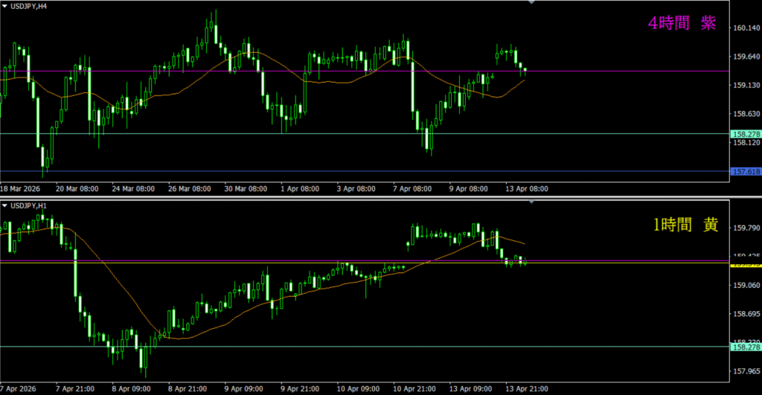Click the 13 Apr 08:00 time label
This screenshot has height=395, width=762.
click(527, 189)
